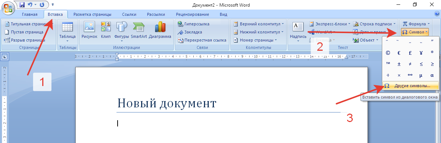The width and height of the screenshot is (441, 143).
Task: Switch to the Рецензирование tab
Action: [192, 15]
